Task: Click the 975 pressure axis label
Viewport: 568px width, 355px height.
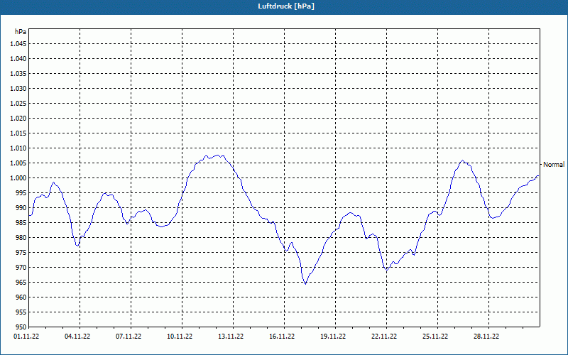Action: point(21,253)
